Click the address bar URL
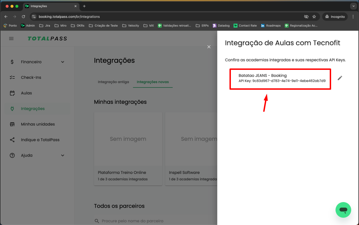 pyautogui.click(x=69, y=17)
